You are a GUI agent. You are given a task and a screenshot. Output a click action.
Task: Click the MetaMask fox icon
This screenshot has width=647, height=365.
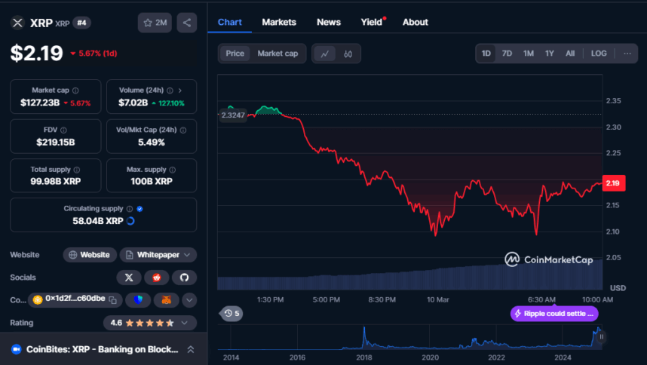[167, 300]
